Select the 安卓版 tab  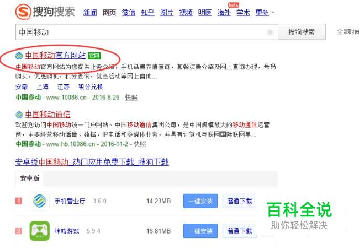pyautogui.click(x=30, y=178)
